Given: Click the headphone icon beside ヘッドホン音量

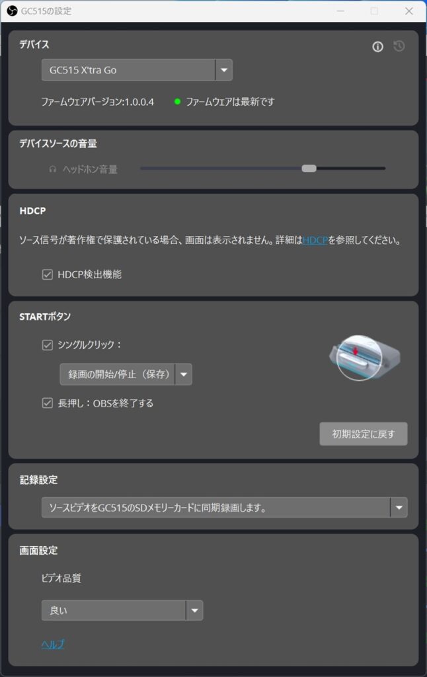Looking at the screenshot, I should pyautogui.click(x=53, y=169).
